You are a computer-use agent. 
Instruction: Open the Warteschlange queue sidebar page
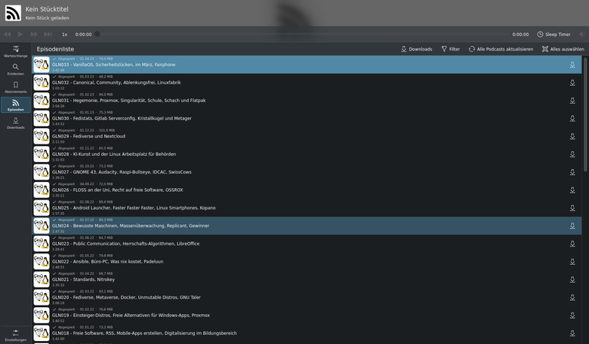coord(15,51)
